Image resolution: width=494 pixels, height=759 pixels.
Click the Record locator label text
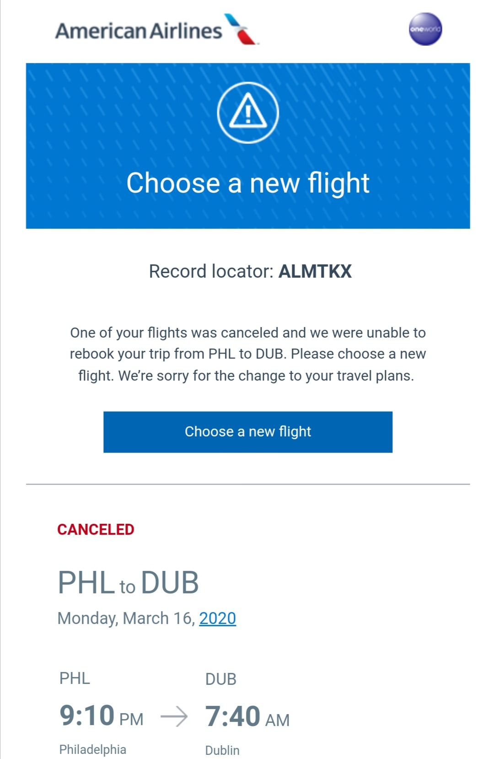click(211, 271)
